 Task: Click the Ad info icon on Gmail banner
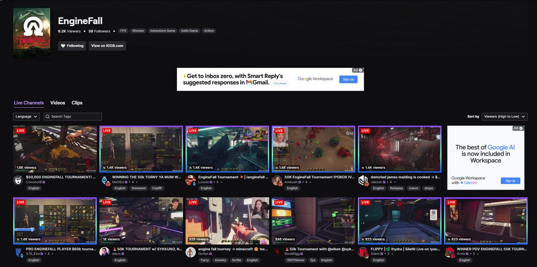pyautogui.click(x=361, y=70)
